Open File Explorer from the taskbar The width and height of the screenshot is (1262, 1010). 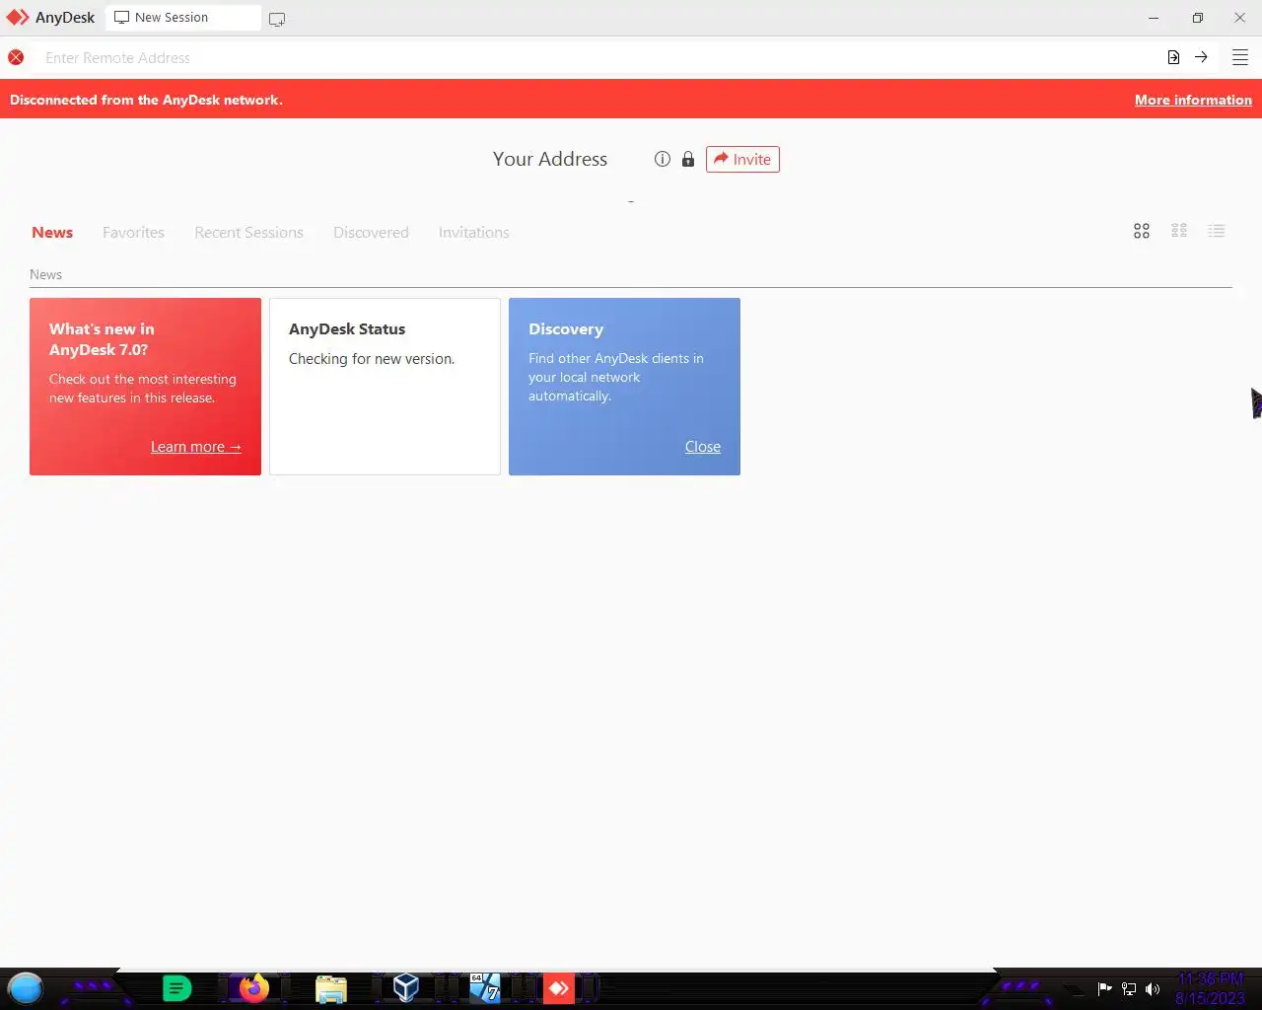point(331,988)
